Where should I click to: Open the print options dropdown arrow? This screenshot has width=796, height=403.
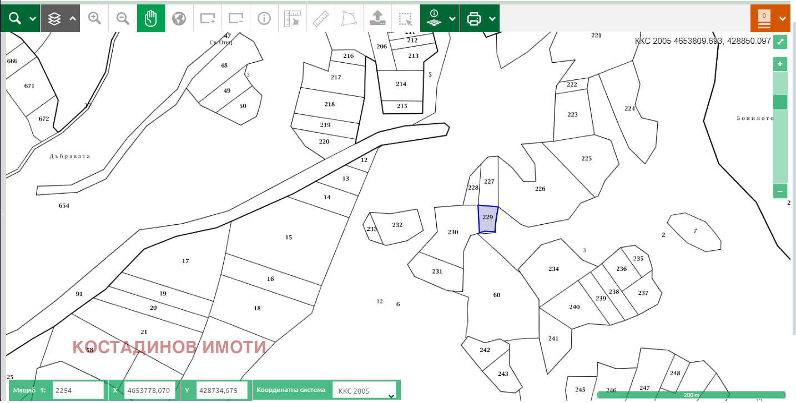point(491,18)
